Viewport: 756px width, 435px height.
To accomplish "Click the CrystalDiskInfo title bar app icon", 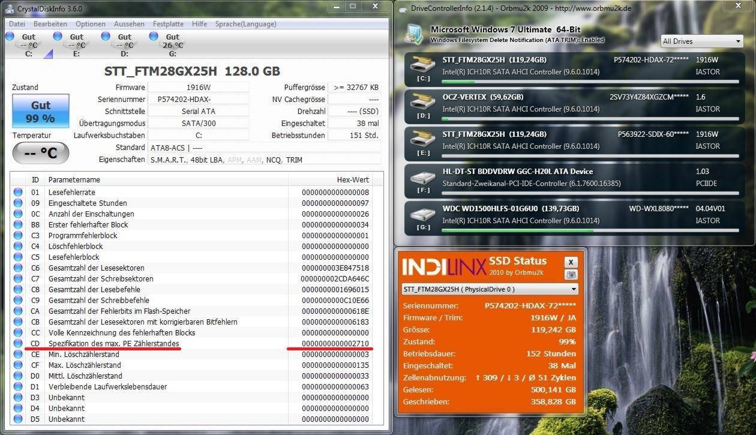I will click(x=9, y=7).
